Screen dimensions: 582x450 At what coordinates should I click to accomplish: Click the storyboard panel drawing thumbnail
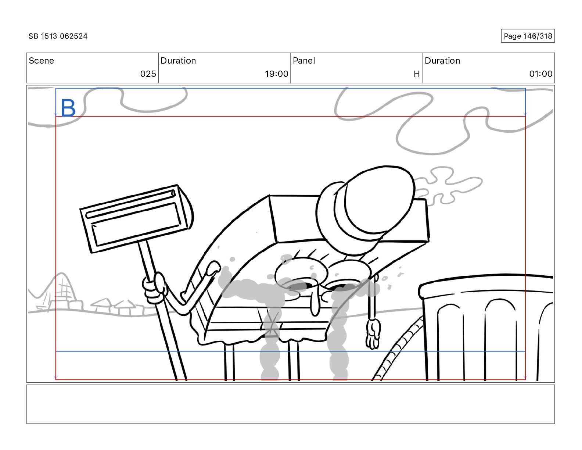pos(290,234)
